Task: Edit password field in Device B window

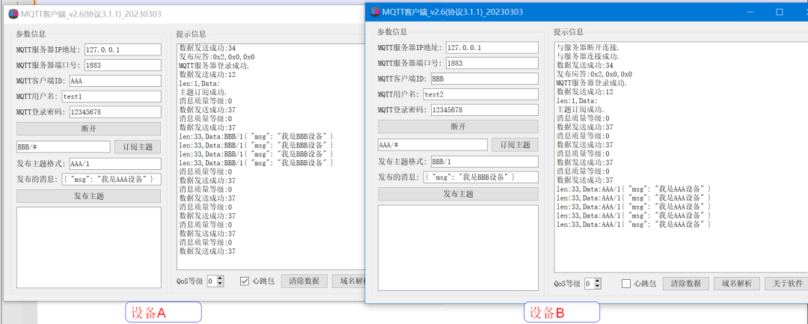Action: click(x=484, y=110)
